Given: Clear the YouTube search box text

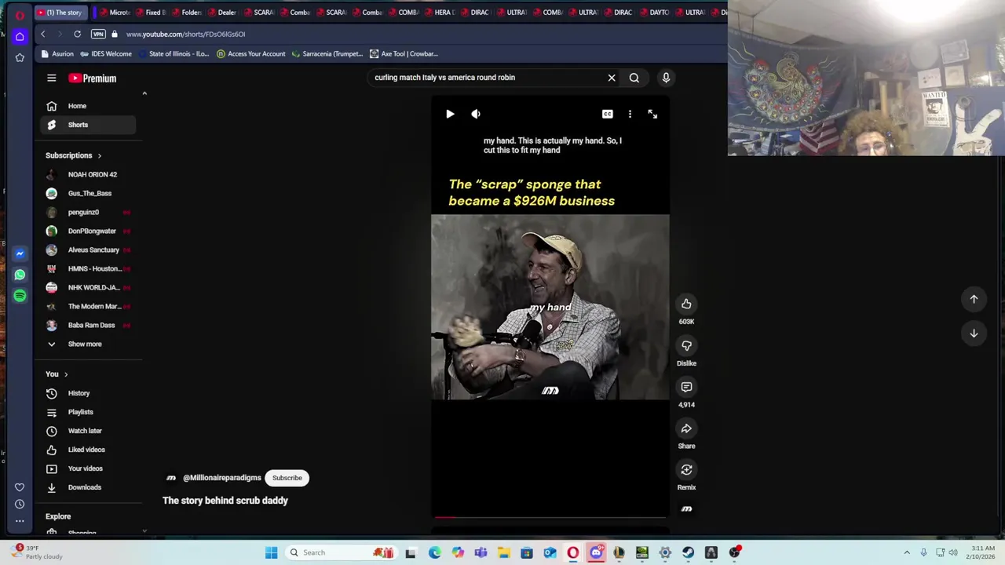Looking at the screenshot, I should tap(612, 78).
